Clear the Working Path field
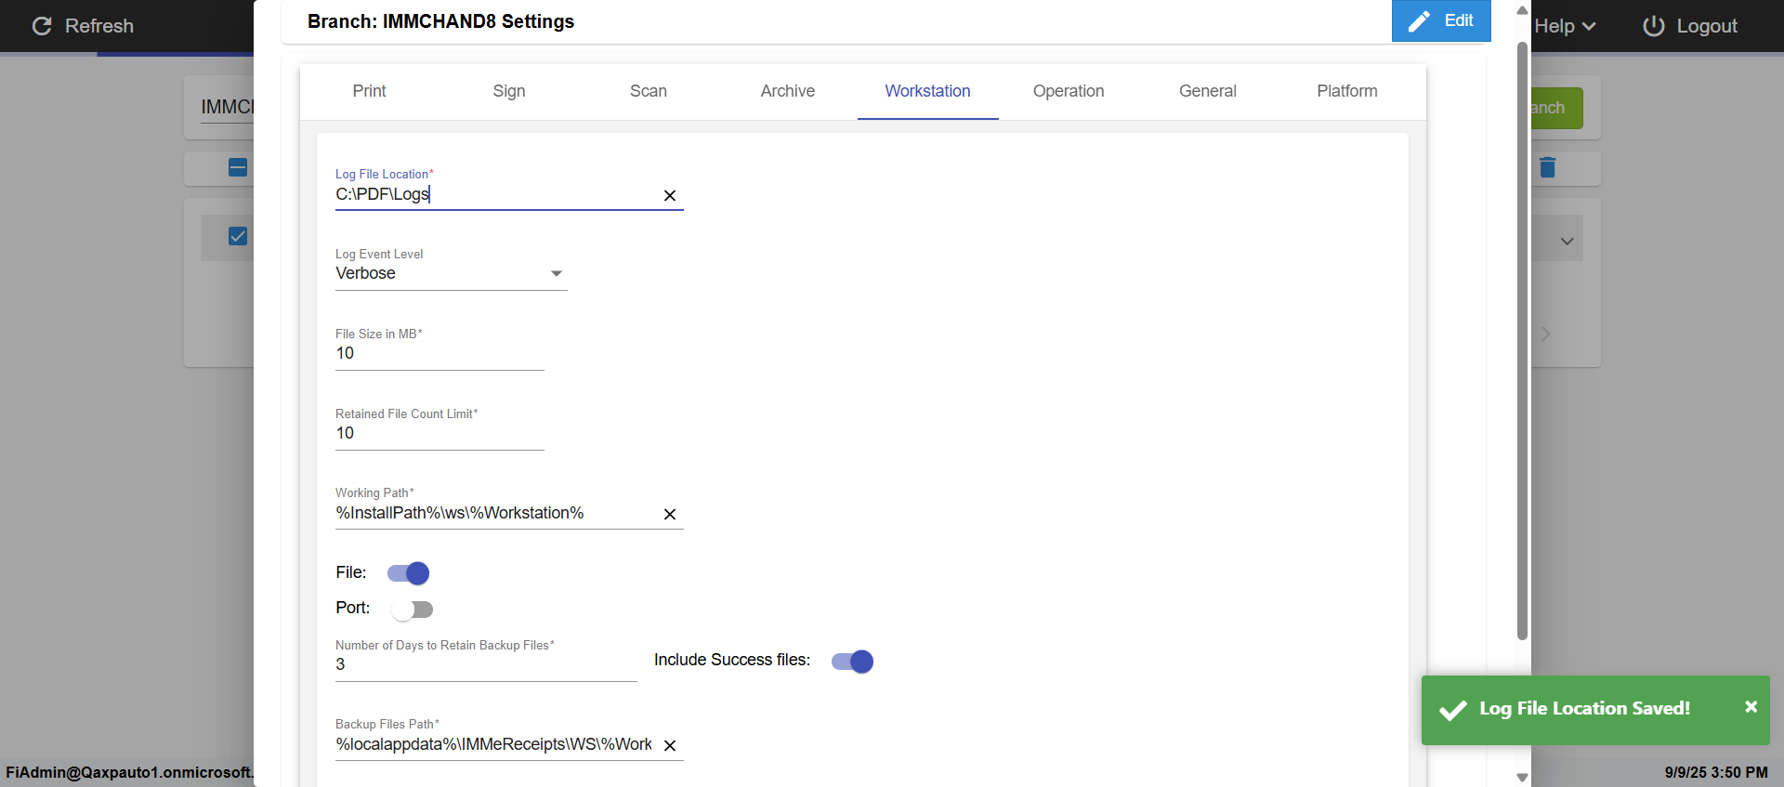This screenshot has width=1784, height=787. [669, 514]
